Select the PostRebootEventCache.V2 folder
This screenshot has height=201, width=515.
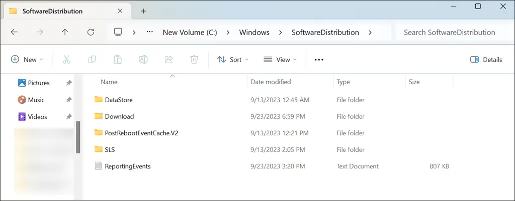click(x=141, y=133)
